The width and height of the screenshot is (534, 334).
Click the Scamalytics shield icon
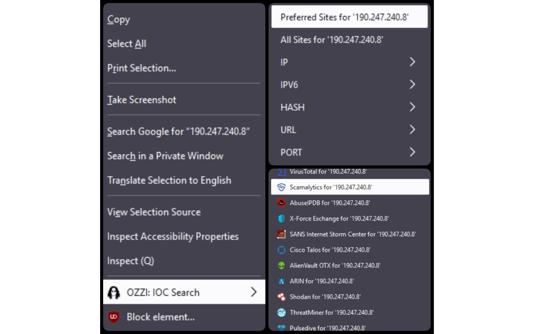(282, 187)
